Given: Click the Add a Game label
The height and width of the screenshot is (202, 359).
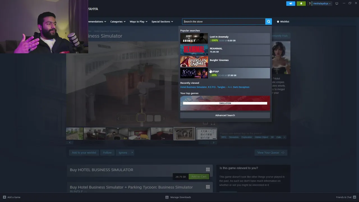Looking at the screenshot, I should 14,197.
